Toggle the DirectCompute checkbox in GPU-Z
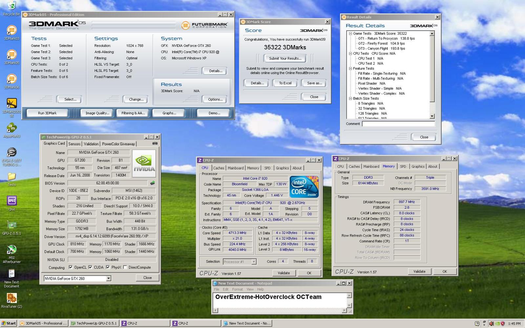525x328 pixels. tap(125, 267)
